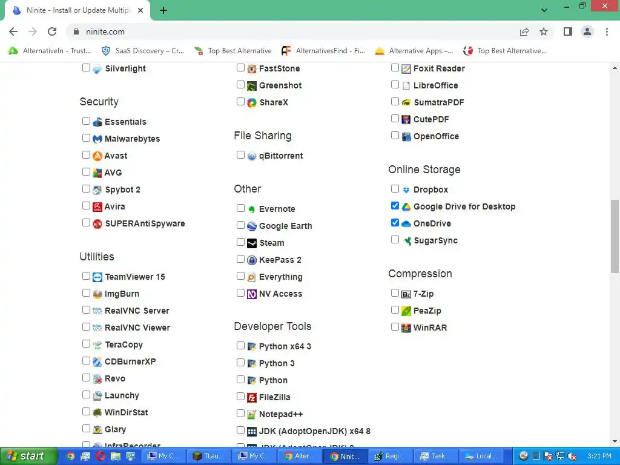620x465 pixels.
Task: Tick the Everything checkbox
Action: tap(240, 275)
